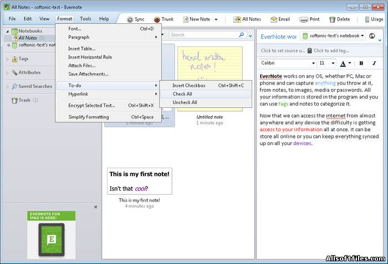Open the 'This is my first note!' thumbnail

click(x=139, y=181)
